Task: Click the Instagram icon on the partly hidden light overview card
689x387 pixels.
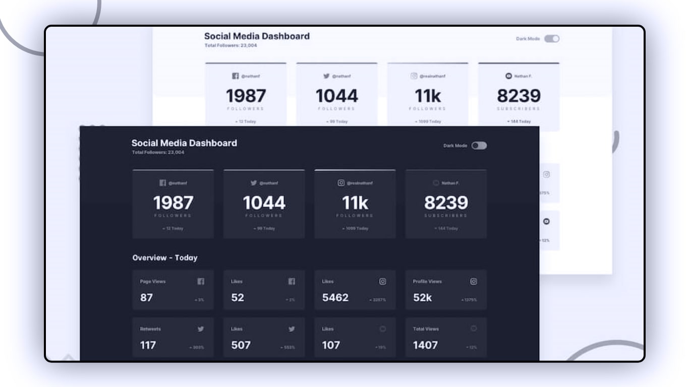Action: (x=546, y=174)
